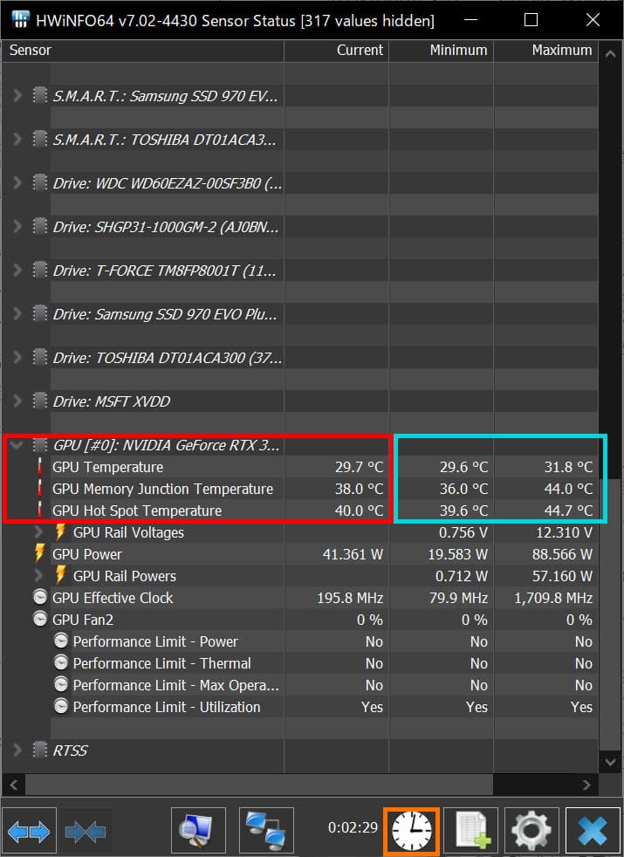Click Performance Limit - Utilization current Yes
Viewport: 624px width, 857px height.
372,707
